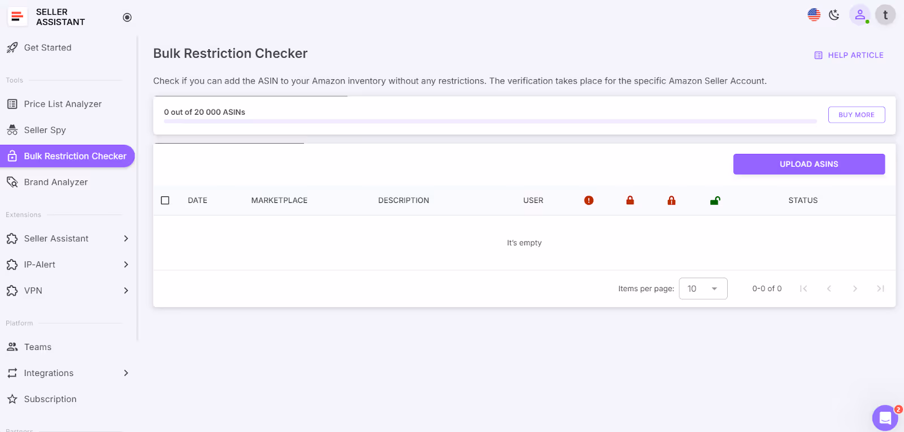Click the Bulk Restriction Checker lock icon
The height and width of the screenshot is (432, 904).
pyautogui.click(x=12, y=156)
